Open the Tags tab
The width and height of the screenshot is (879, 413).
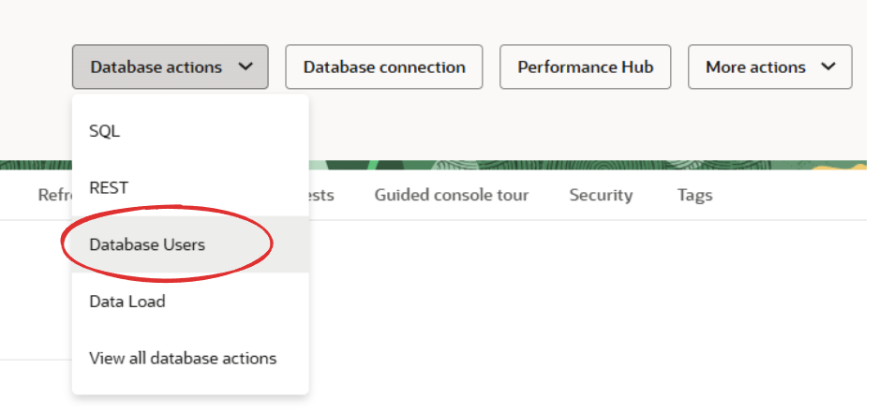pyautogui.click(x=694, y=195)
